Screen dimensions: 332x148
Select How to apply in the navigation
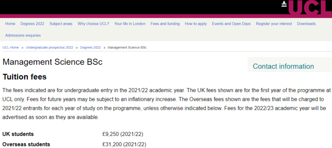196,24
